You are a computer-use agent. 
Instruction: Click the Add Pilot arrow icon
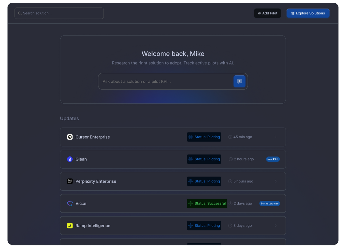click(x=259, y=13)
